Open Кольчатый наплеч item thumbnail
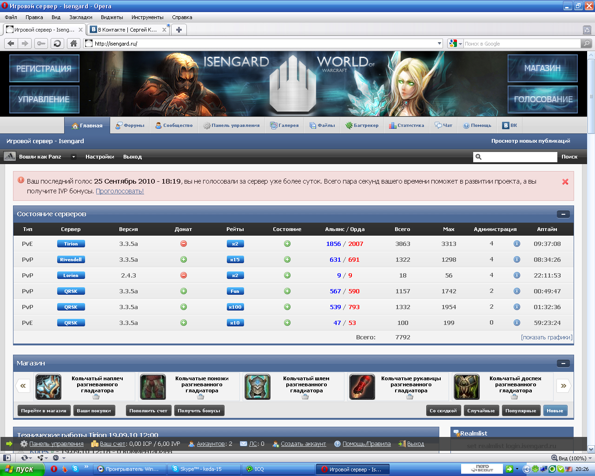Viewport: 595px width, 476px height. point(48,387)
